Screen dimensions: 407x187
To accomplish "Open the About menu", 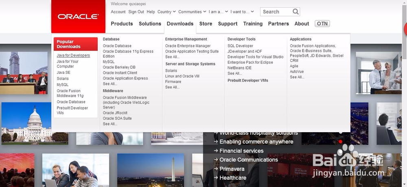I will click(302, 24).
